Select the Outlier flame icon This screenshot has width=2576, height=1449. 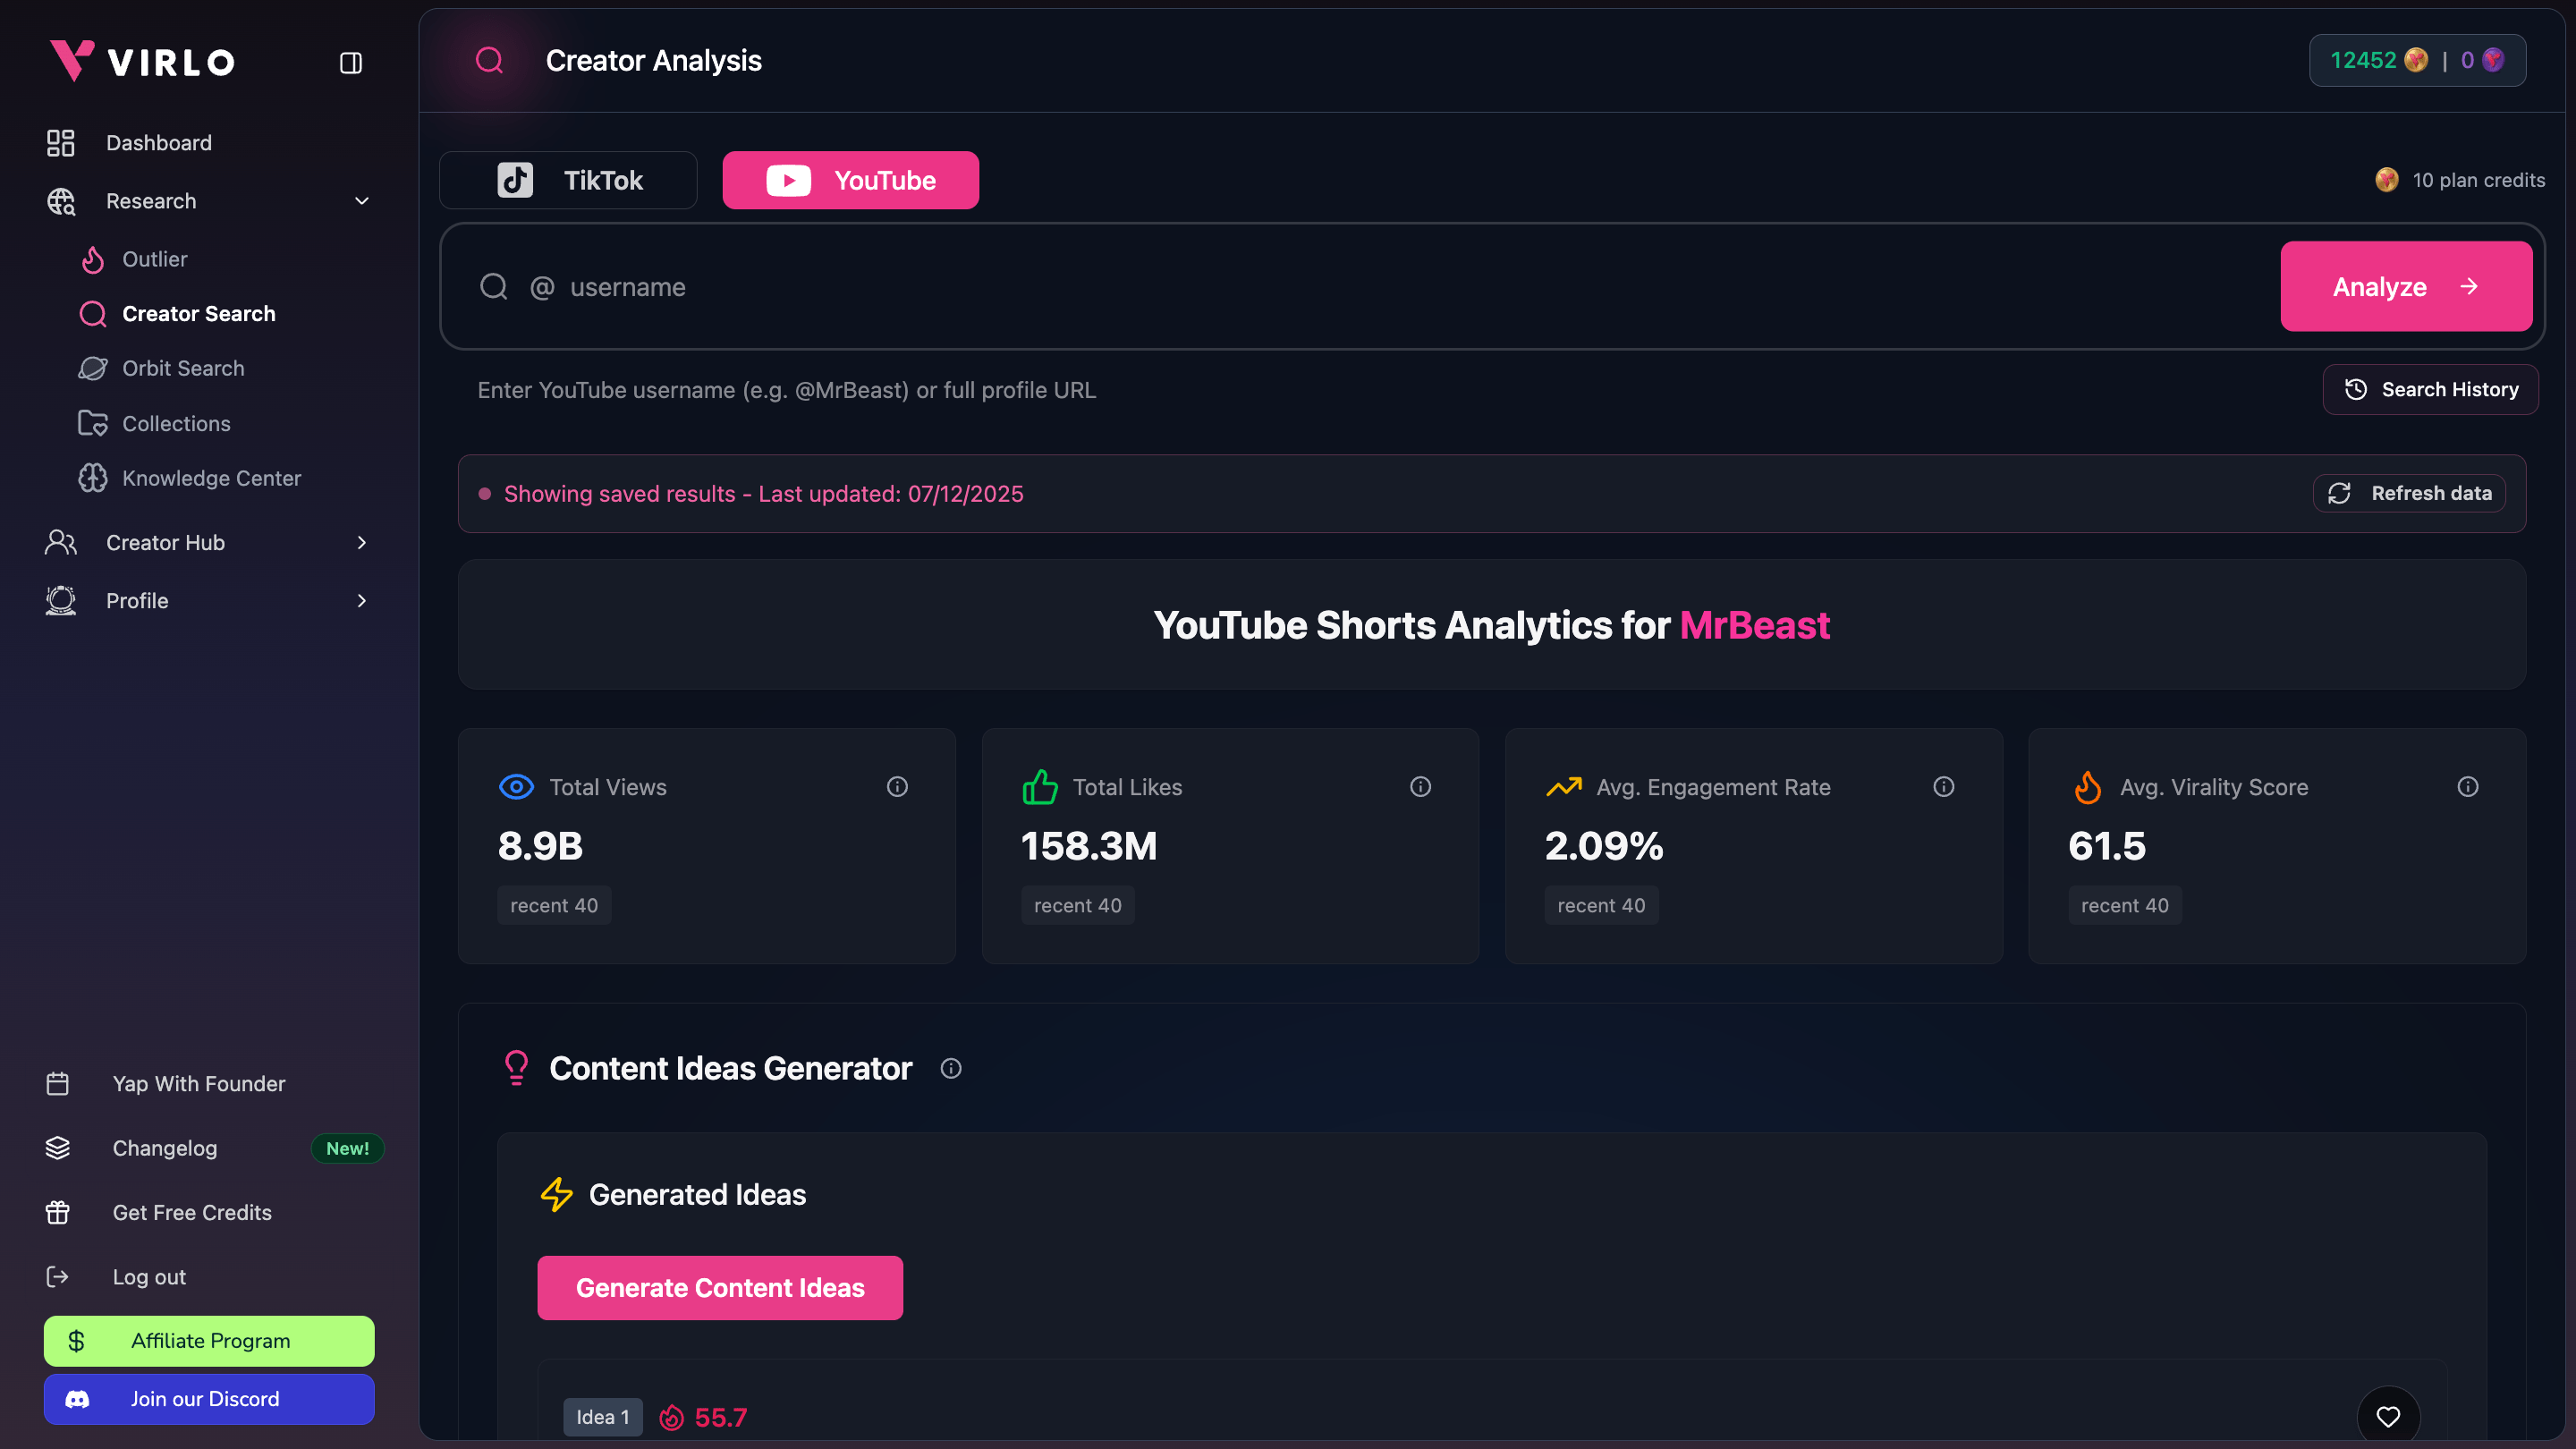pyautogui.click(x=93, y=259)
